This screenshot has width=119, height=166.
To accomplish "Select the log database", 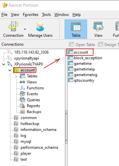I will pyautogui.click(x=23, y=136).
